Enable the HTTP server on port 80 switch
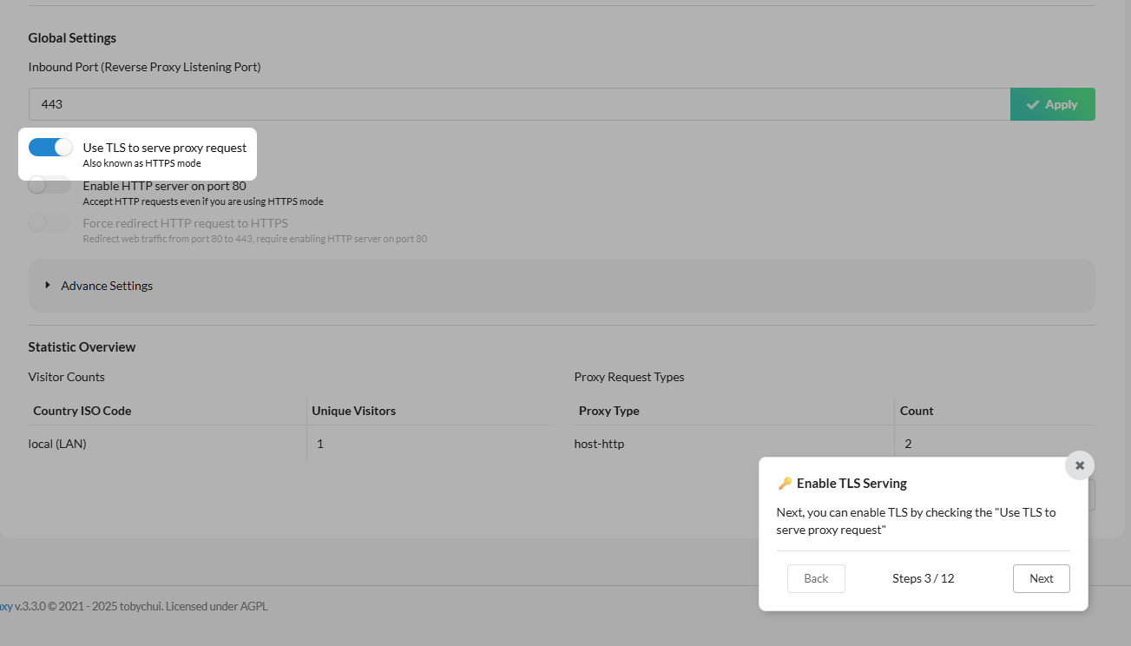This screenshot has width=1131, height=646. (49, 185)
